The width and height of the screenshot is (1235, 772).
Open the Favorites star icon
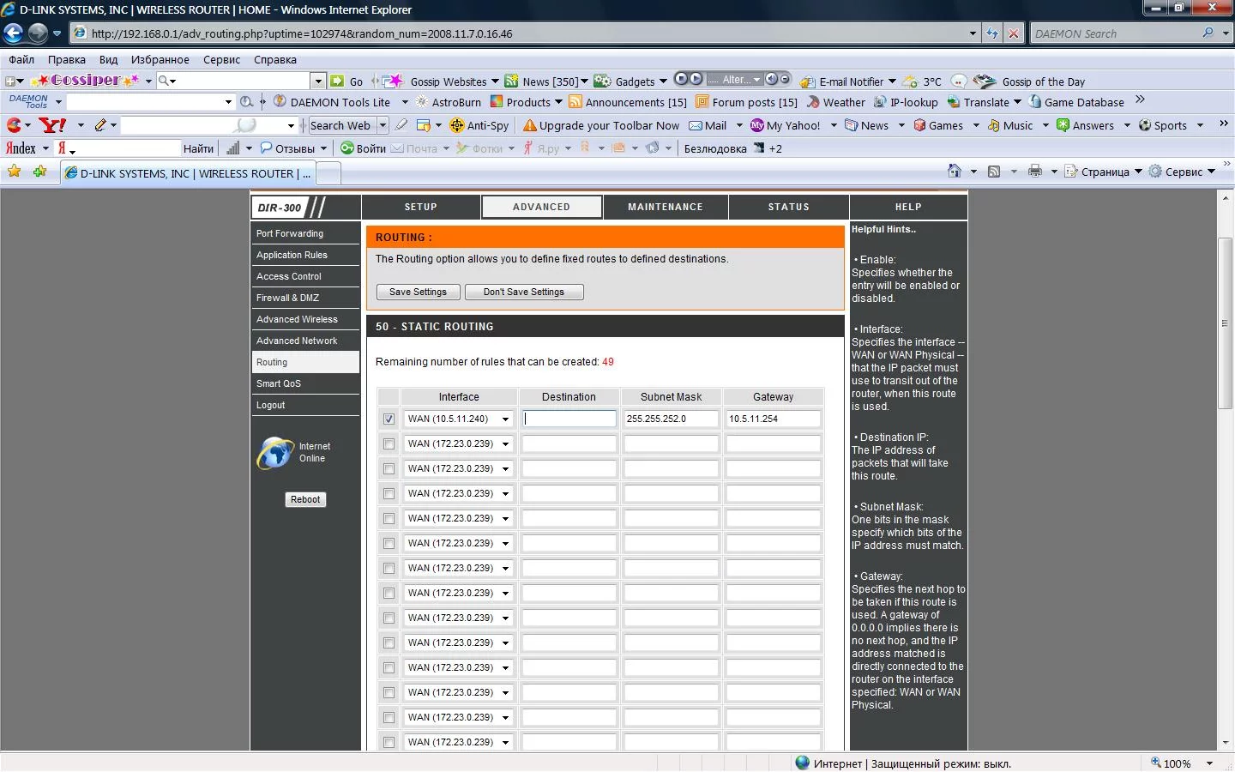click(14, 172)
